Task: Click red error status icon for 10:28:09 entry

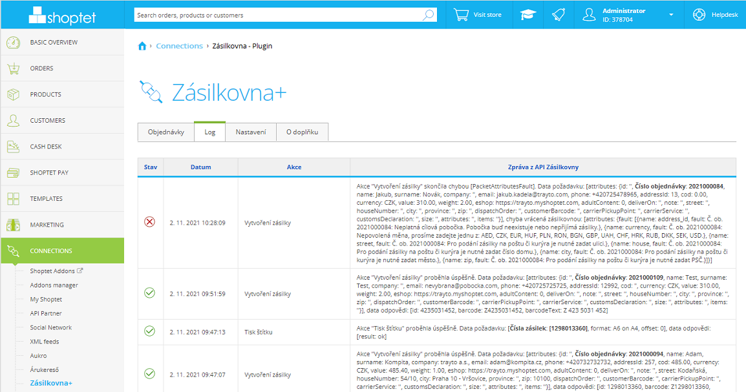Action: click(150, 222)
